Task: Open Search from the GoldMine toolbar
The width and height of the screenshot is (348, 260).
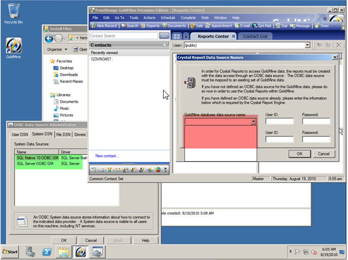Action: point(130,25)
